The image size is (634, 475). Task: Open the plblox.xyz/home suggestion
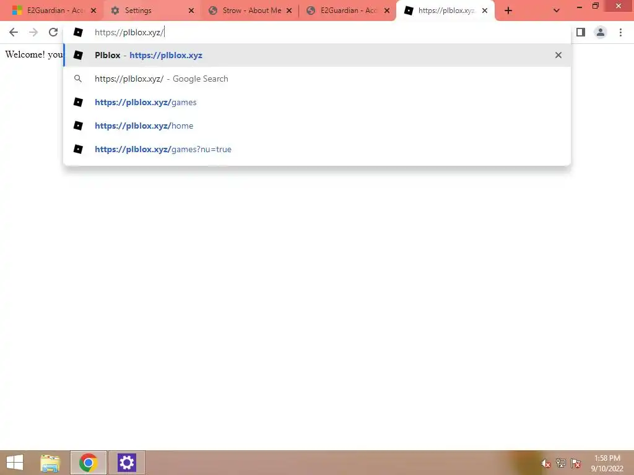tap(317, 126)
